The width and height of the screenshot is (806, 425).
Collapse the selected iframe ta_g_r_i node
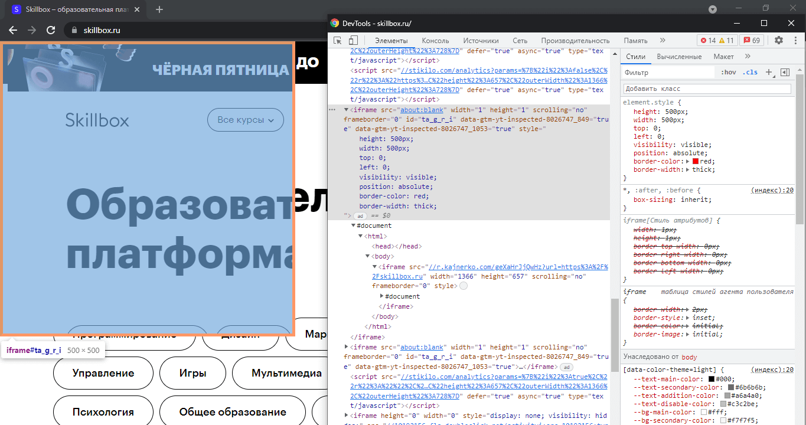(x=347, y=110)
